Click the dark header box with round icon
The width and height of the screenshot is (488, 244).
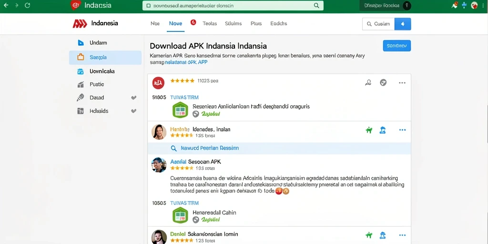pos(385,6)
